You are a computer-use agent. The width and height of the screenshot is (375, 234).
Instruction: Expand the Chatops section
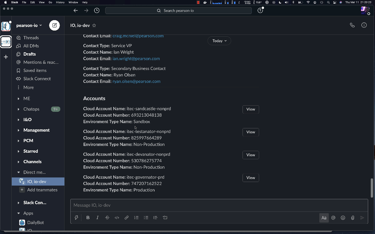pos(19,109)
